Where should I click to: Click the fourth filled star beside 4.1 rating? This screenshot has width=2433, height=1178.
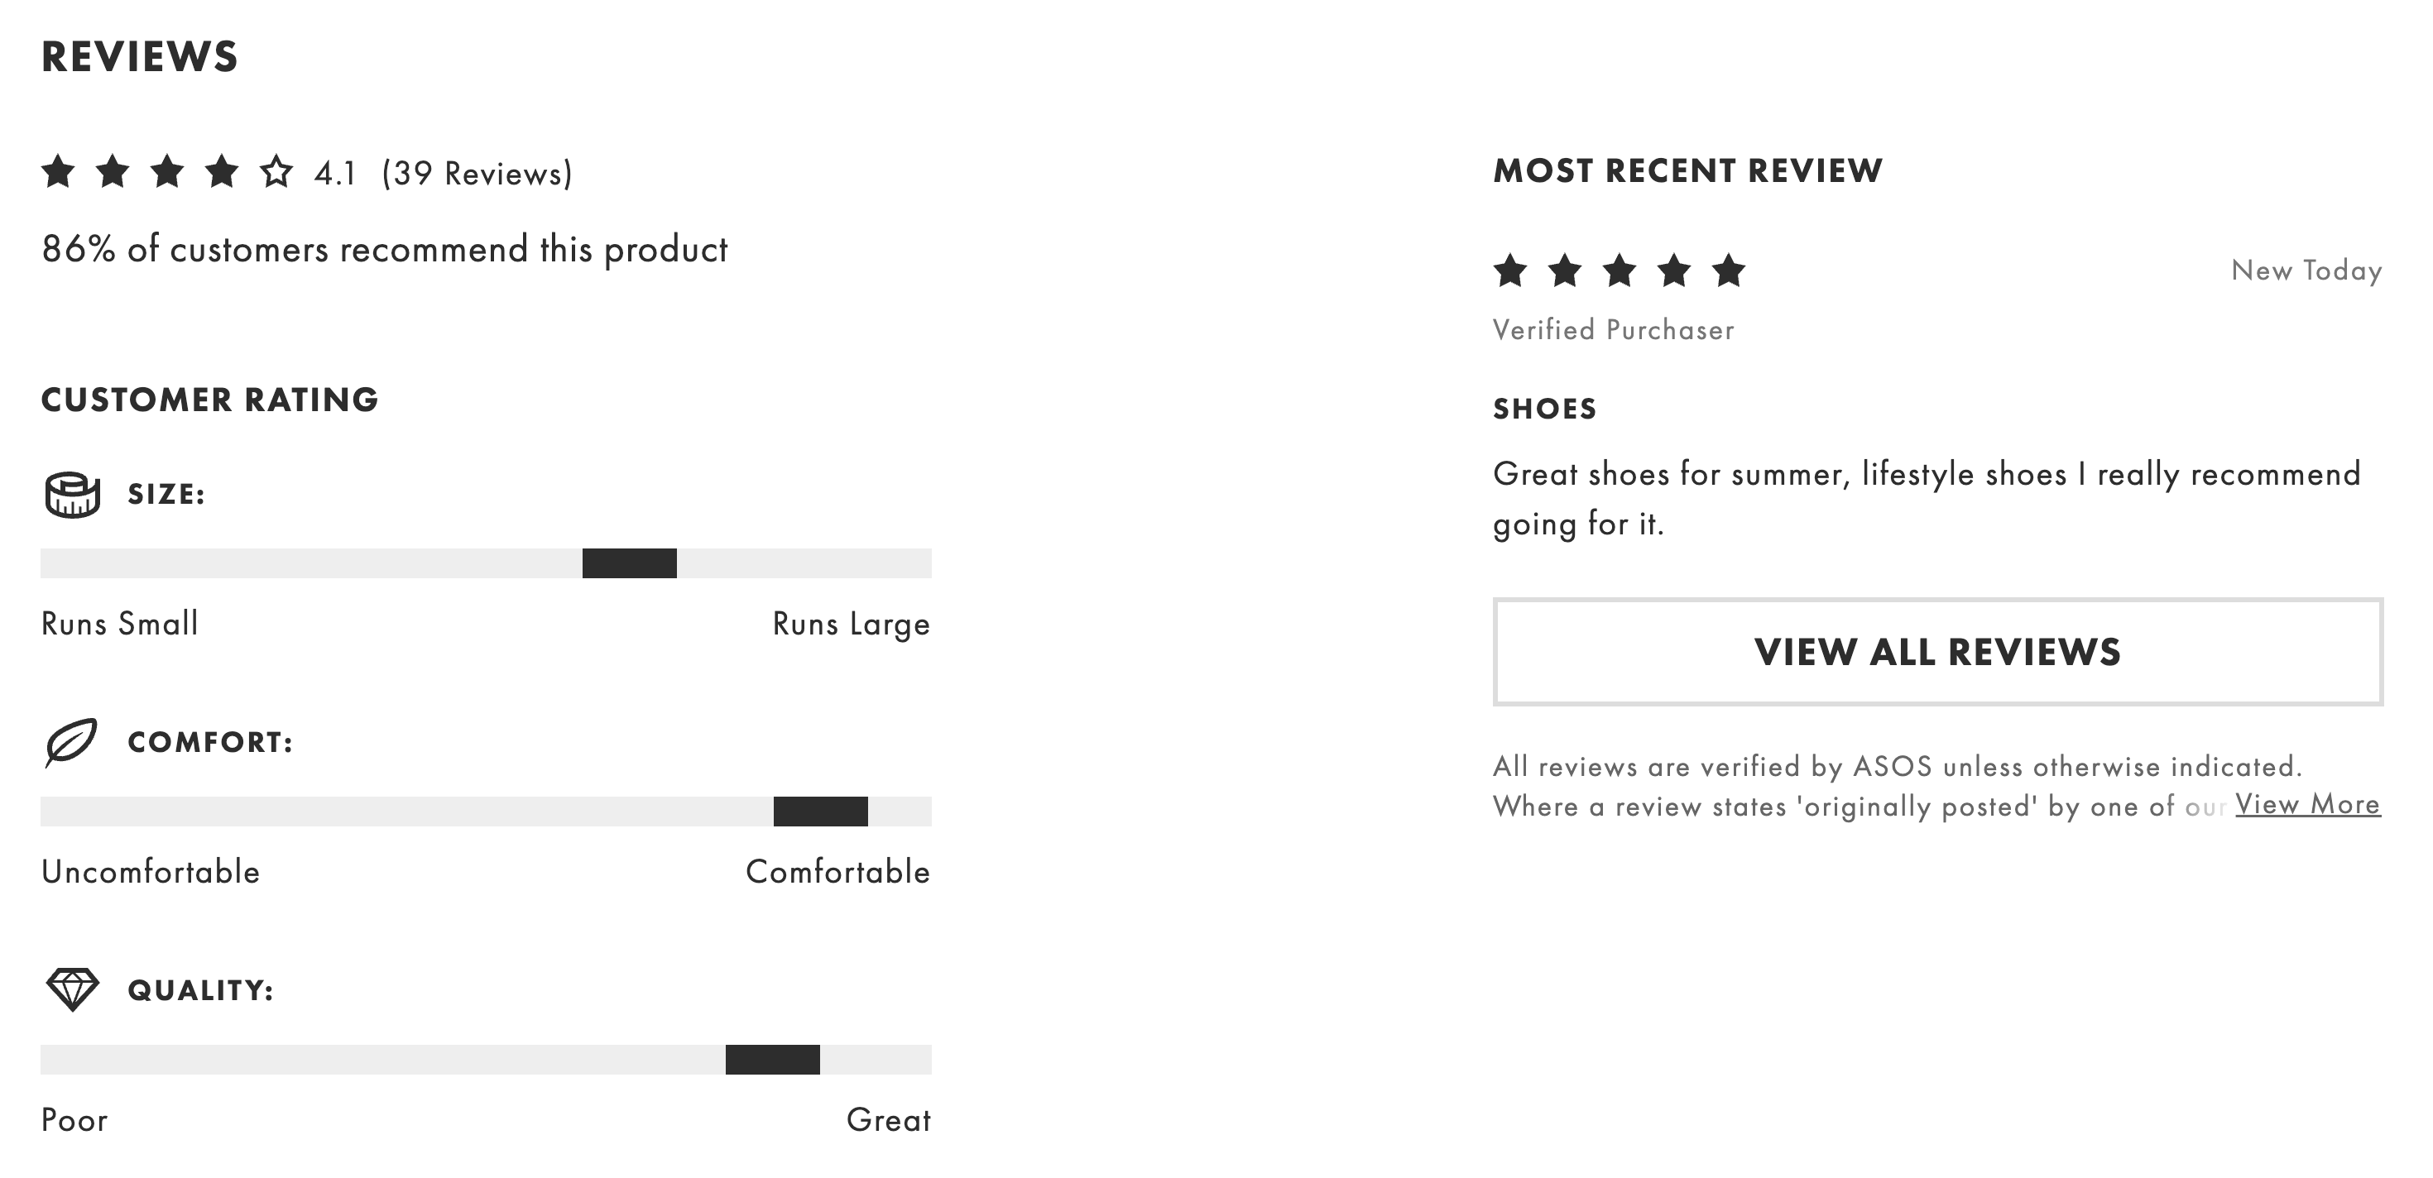tap(221, 173)
